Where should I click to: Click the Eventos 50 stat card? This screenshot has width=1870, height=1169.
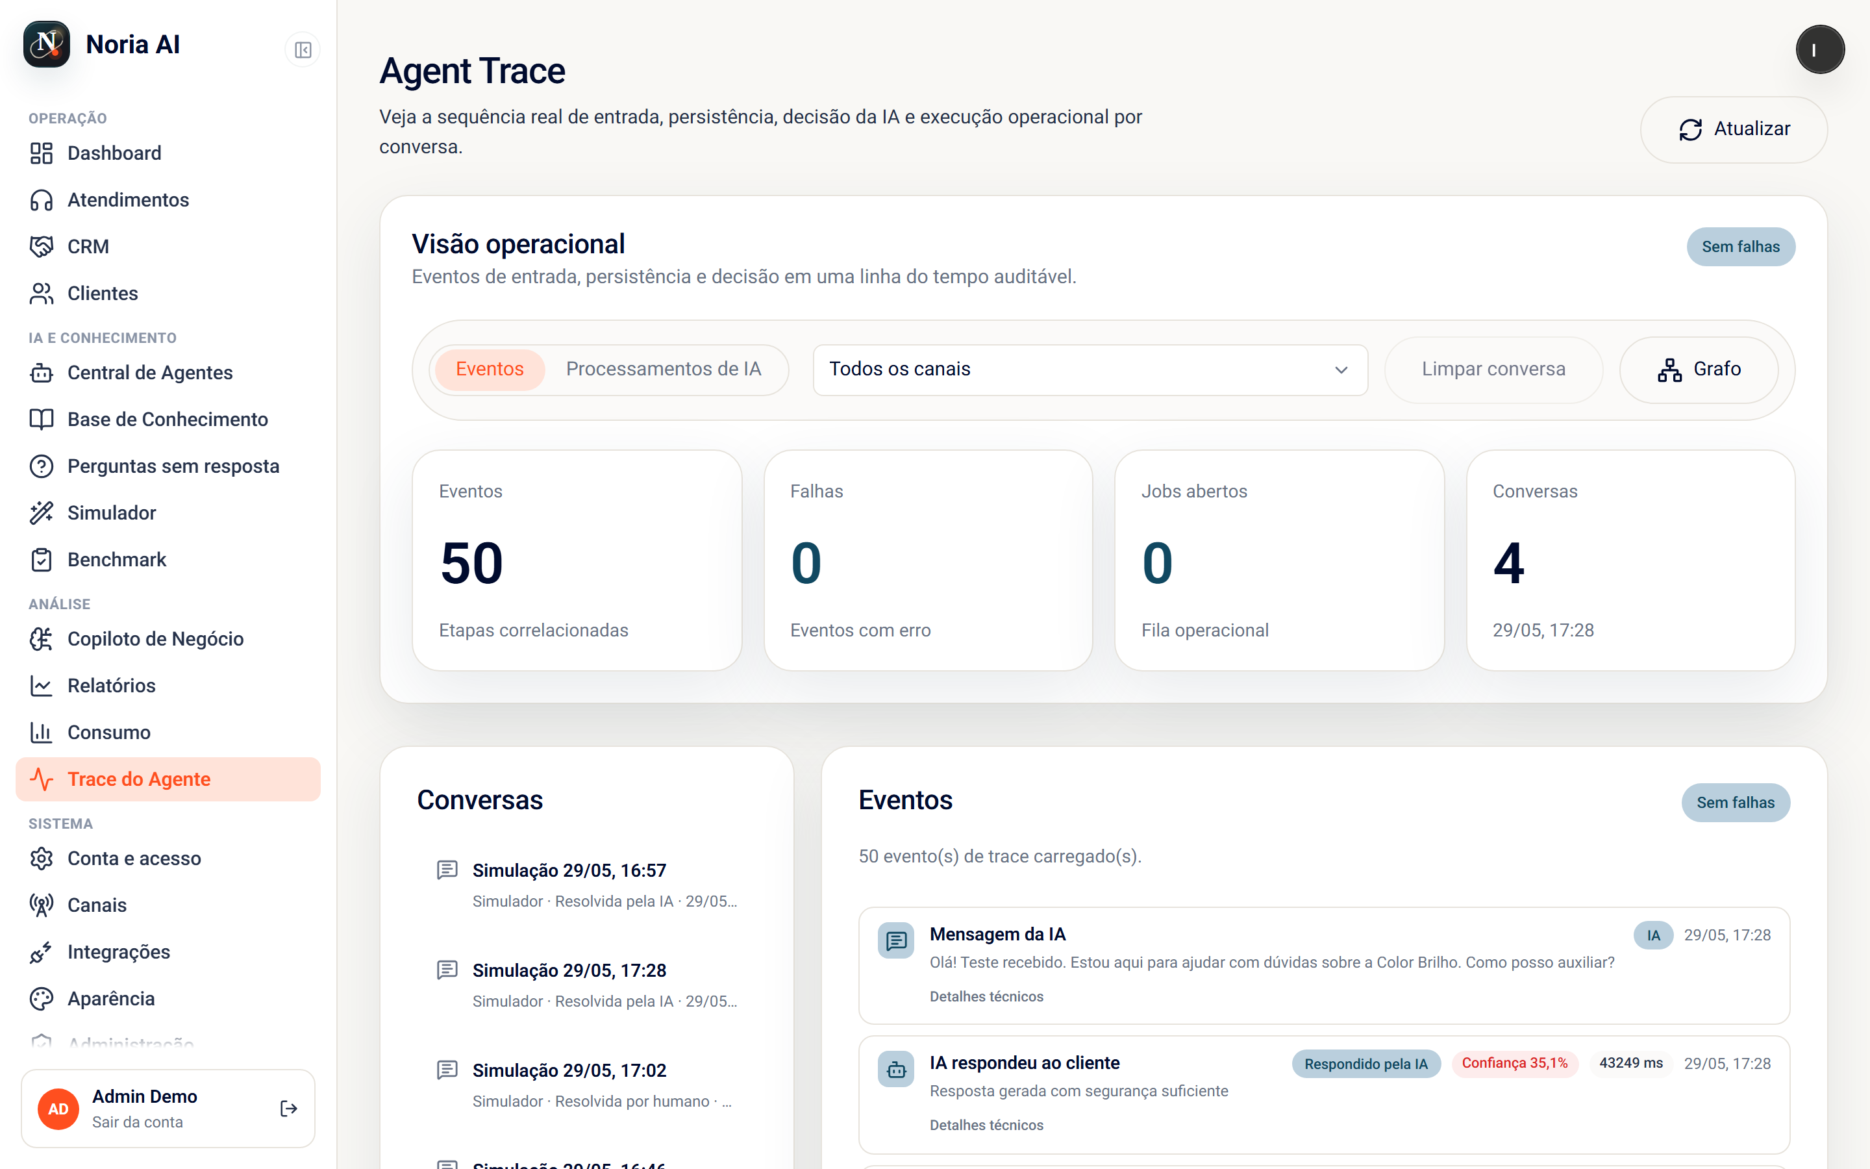point(577,560)
